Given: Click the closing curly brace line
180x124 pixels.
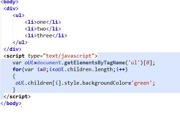Looking at the screenshot, I should pos(14,90).
